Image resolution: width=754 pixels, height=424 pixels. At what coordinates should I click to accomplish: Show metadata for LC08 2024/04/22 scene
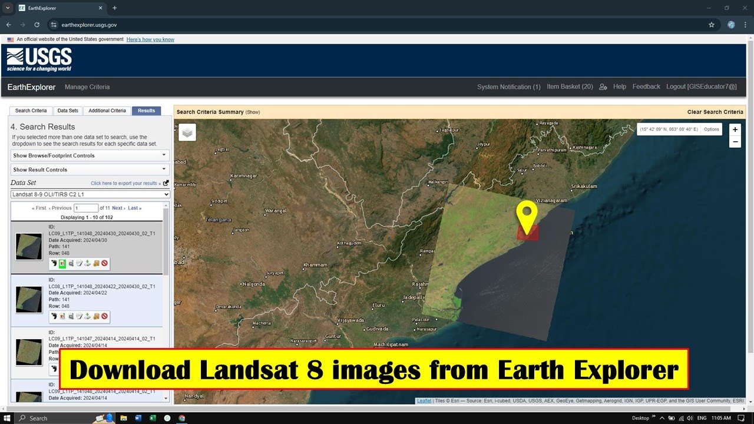coord(79,316)
